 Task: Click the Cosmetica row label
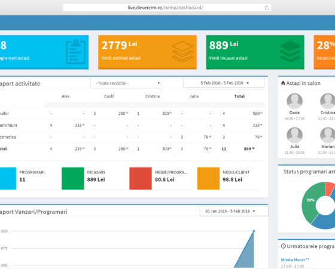[x=8, y=137]
